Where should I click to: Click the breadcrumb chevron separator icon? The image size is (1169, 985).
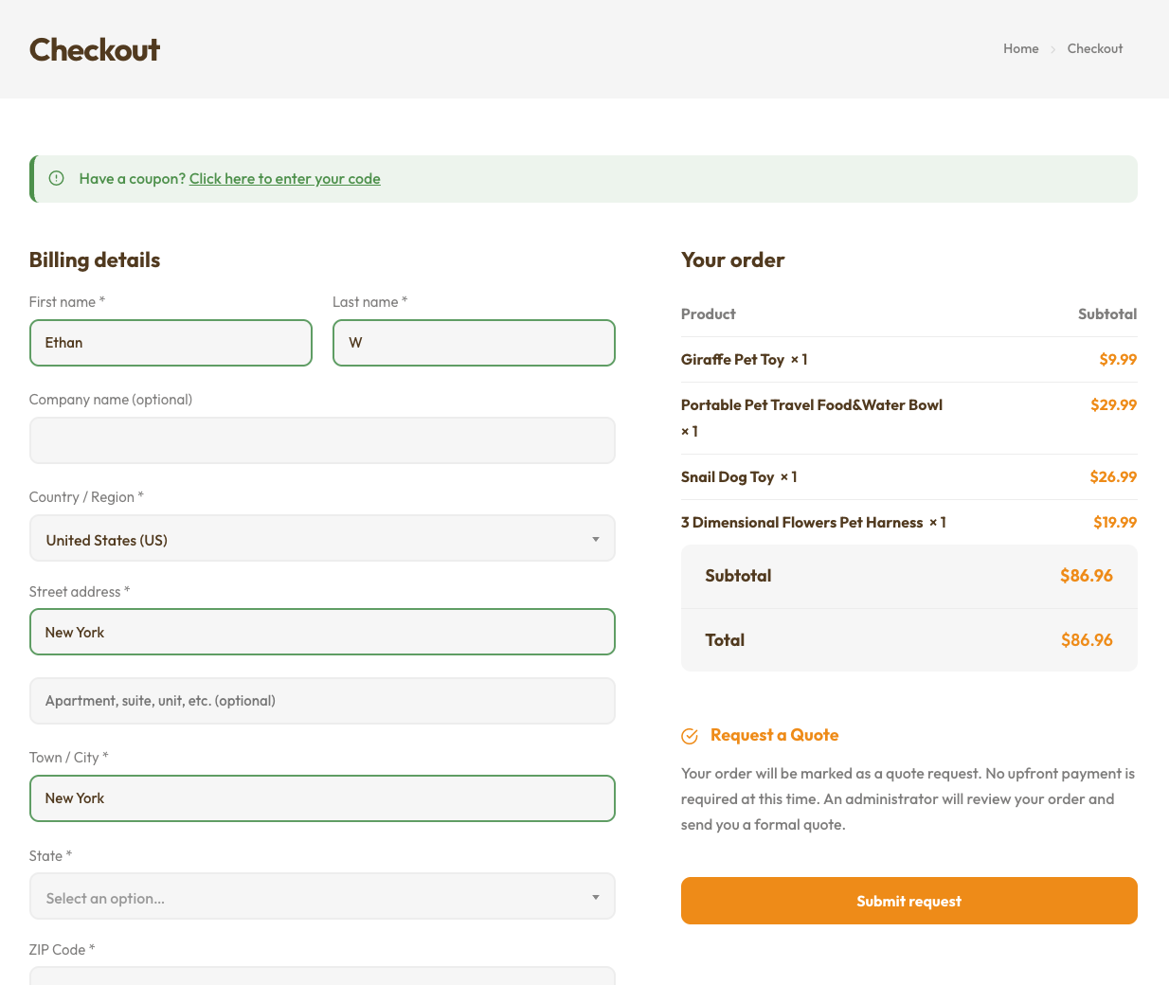[1052, 49]
